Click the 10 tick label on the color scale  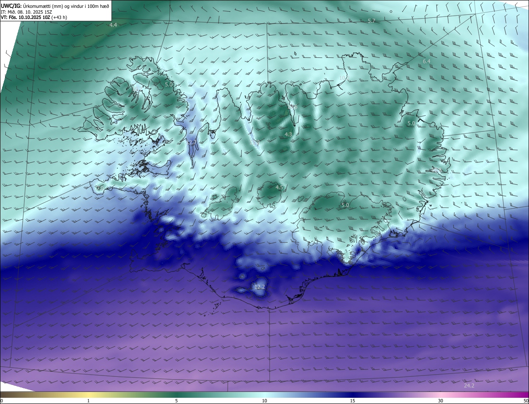(264, 401)
